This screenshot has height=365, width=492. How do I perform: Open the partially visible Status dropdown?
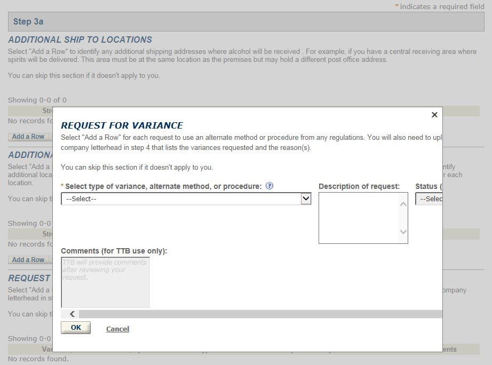pyautogui.click(x=429, y=199)
